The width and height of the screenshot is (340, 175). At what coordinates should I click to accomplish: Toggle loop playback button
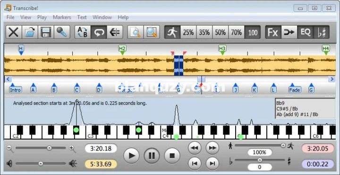pyautogui.click(x=99, y=32)
